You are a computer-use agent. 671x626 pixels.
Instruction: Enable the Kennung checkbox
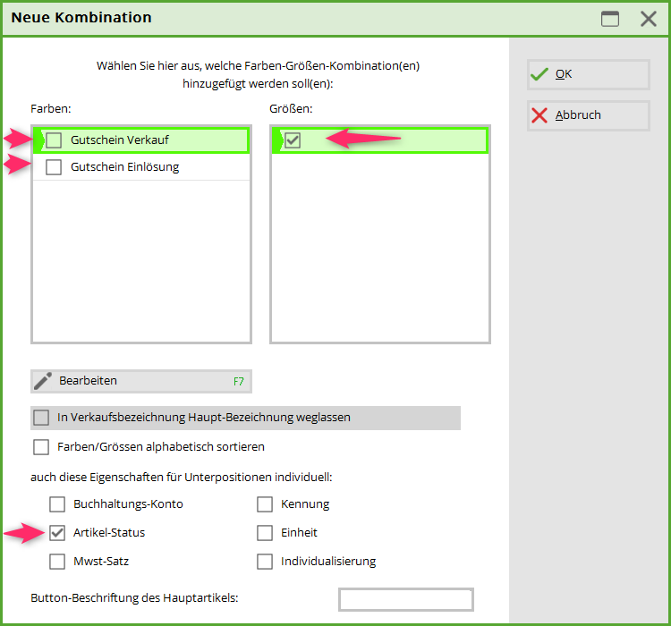pos(265,504)
